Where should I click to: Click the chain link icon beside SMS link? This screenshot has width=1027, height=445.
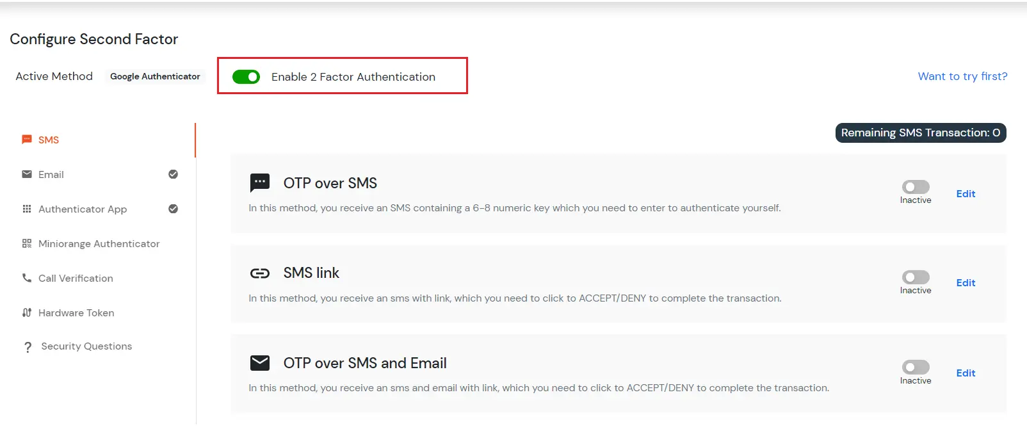[x=260, y=273]
